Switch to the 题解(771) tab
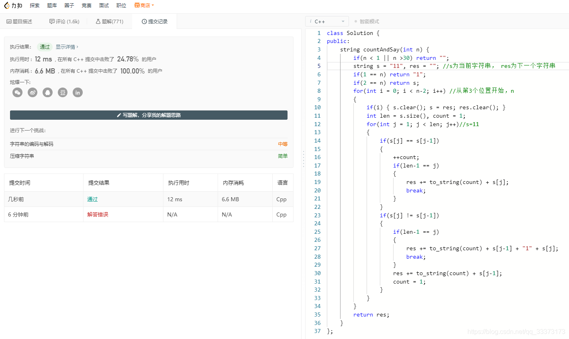The height and width of the screenshot is (339, 569). click(x=110, y=21)
